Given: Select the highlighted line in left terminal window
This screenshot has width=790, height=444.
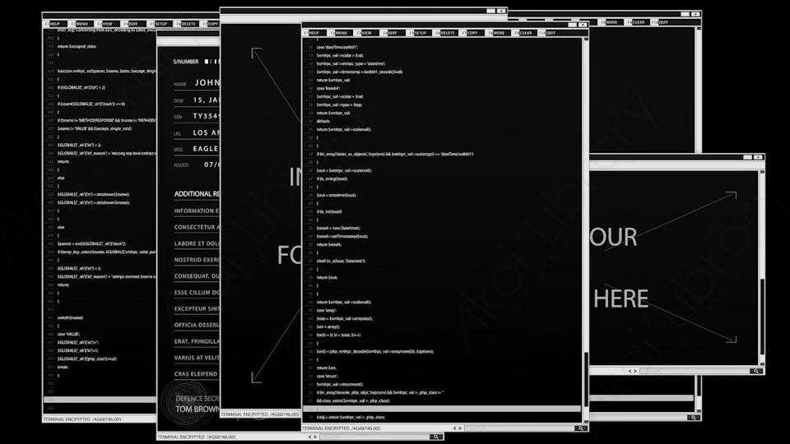Looking at the screenshot, I should [x=100, y=400].
